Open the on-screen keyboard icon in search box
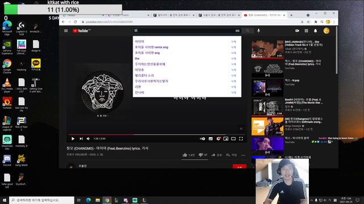The height and width of the screenshot is (204, 364). click(237, 31)
